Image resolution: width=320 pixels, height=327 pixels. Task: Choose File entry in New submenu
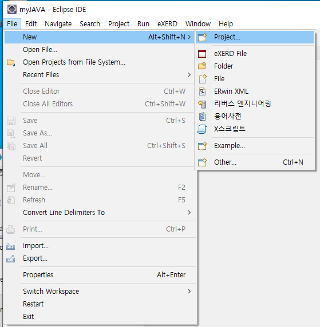[x=255, y=79]
